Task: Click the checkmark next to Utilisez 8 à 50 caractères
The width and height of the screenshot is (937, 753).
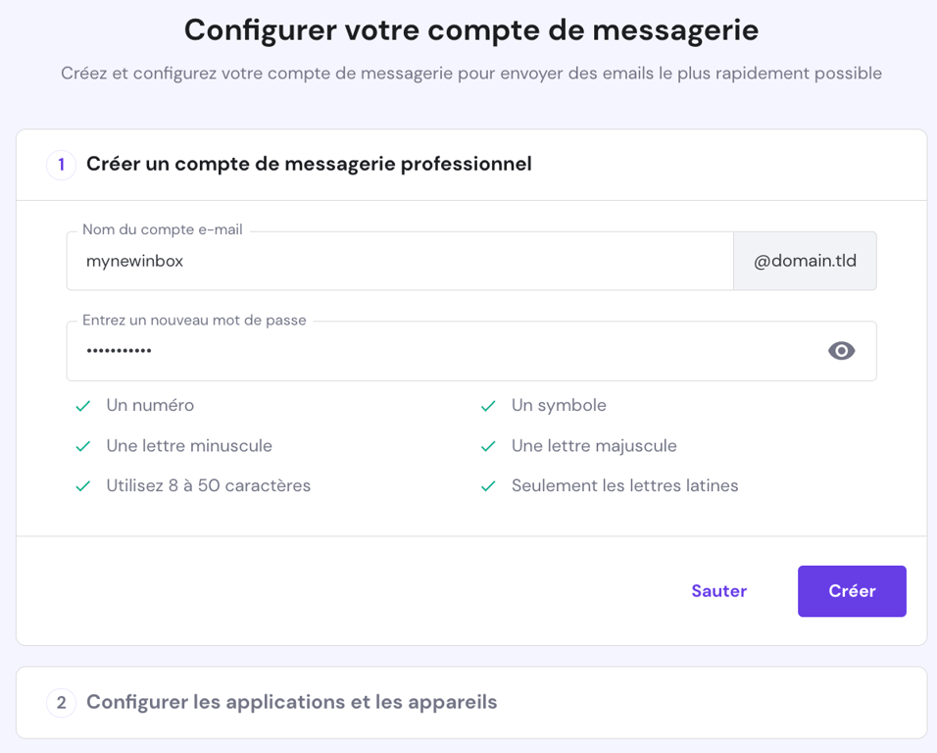Action: [83, 485]
